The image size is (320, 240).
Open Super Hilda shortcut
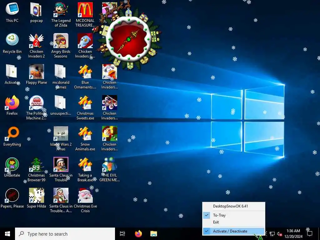pyautogui.click(x=36, y=198)
